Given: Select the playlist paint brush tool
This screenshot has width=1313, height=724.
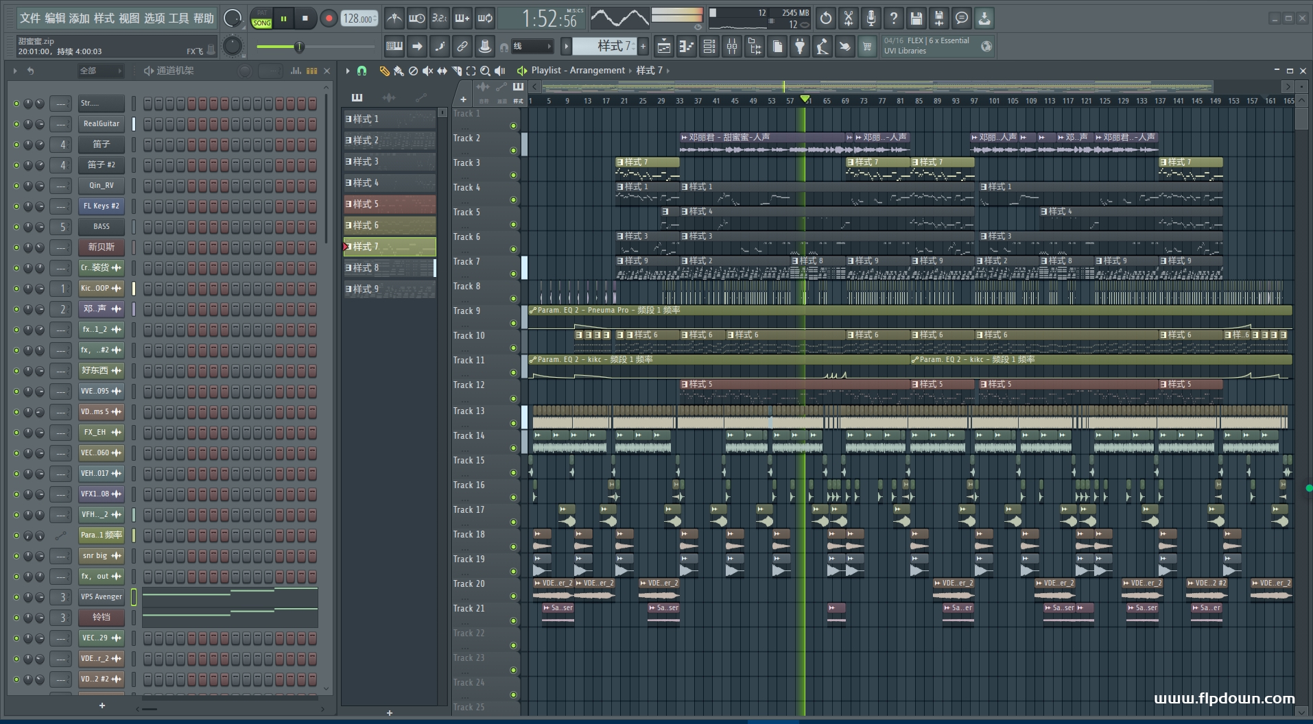Looking at the screenshot, I should [x=399, y=71].
